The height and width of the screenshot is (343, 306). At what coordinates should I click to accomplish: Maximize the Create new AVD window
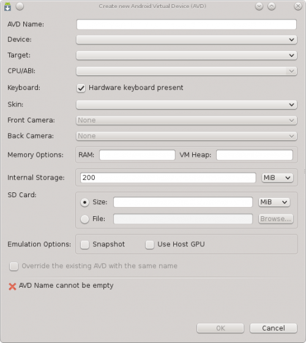click(x=272, y=6)
